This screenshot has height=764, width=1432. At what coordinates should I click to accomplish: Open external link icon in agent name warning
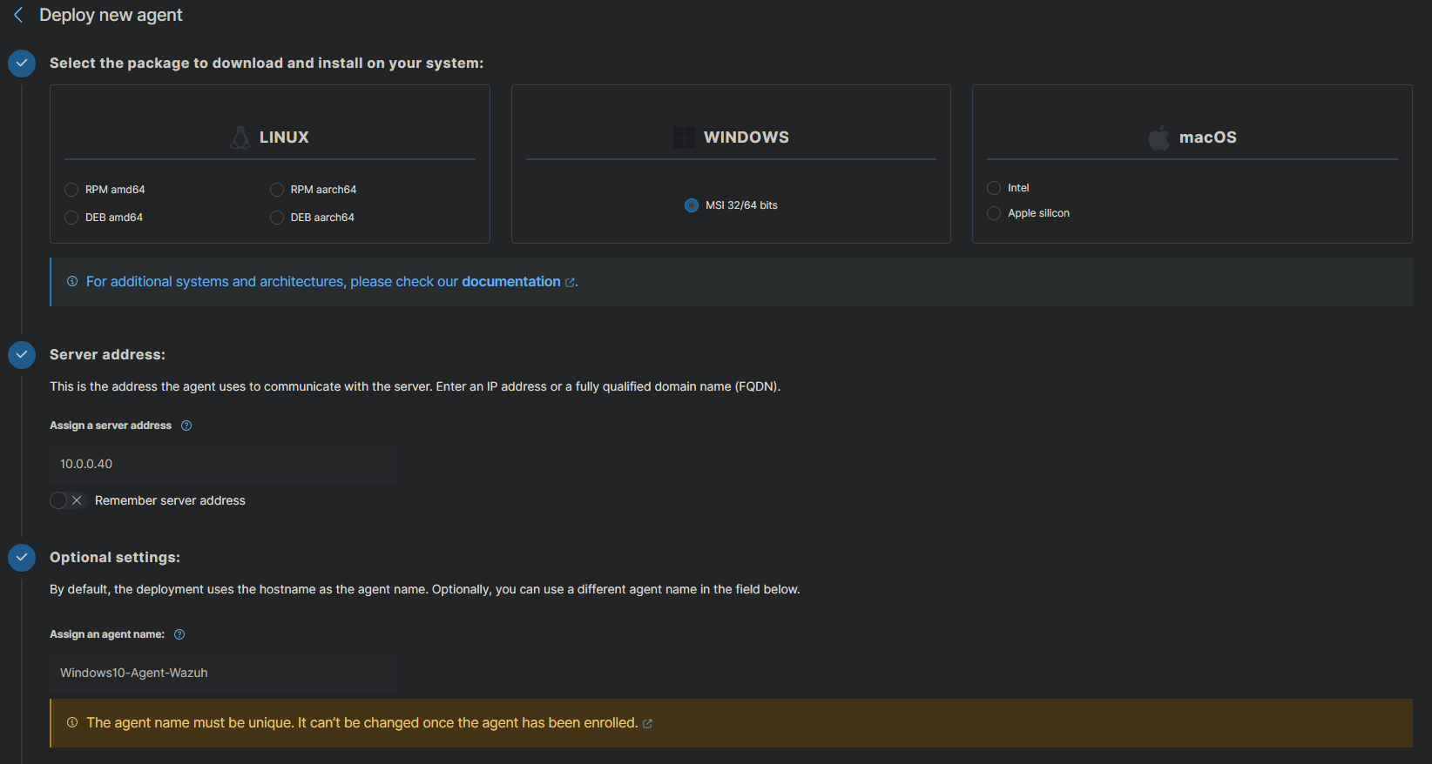coord(647,724)
